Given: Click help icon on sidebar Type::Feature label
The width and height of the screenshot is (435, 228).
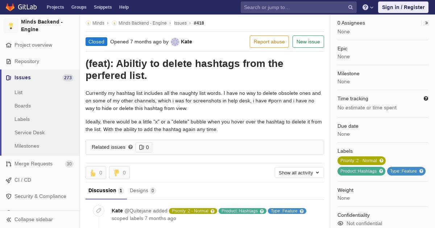Looking at the screenshot, I should coord(421,171).
